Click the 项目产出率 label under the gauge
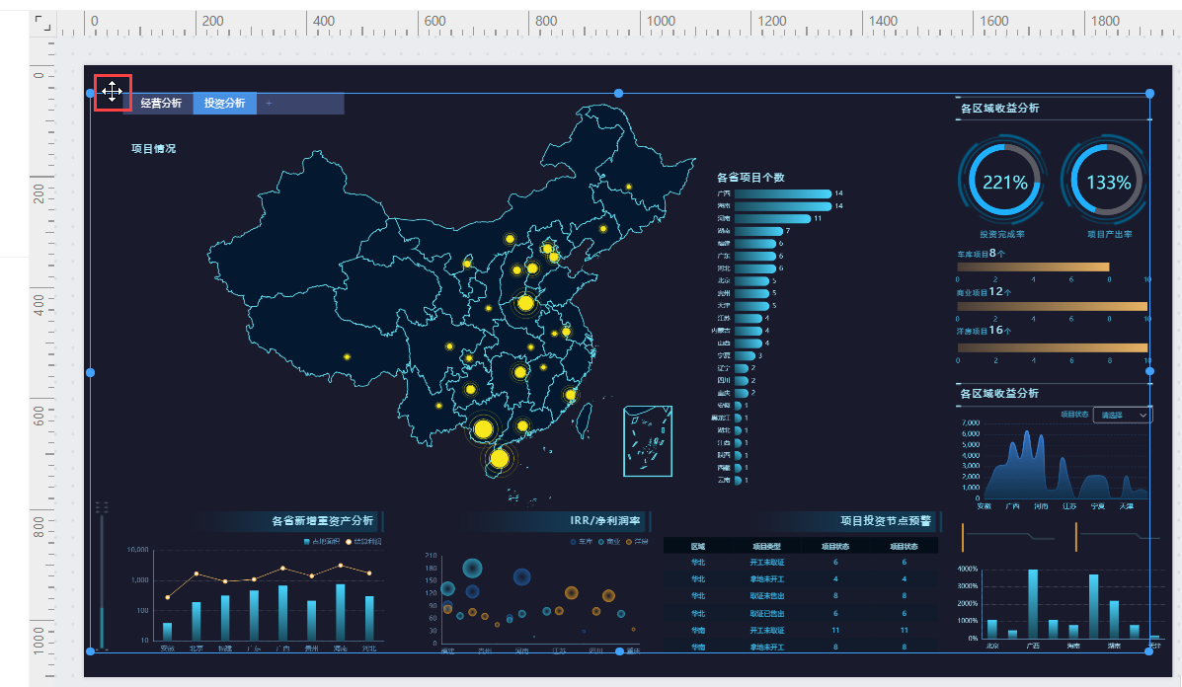Viewport: 1182px width, 687px height. point(1110,234)
